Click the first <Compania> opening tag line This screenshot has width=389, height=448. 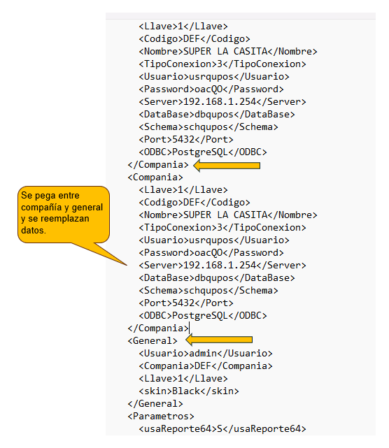click(155, 177)
